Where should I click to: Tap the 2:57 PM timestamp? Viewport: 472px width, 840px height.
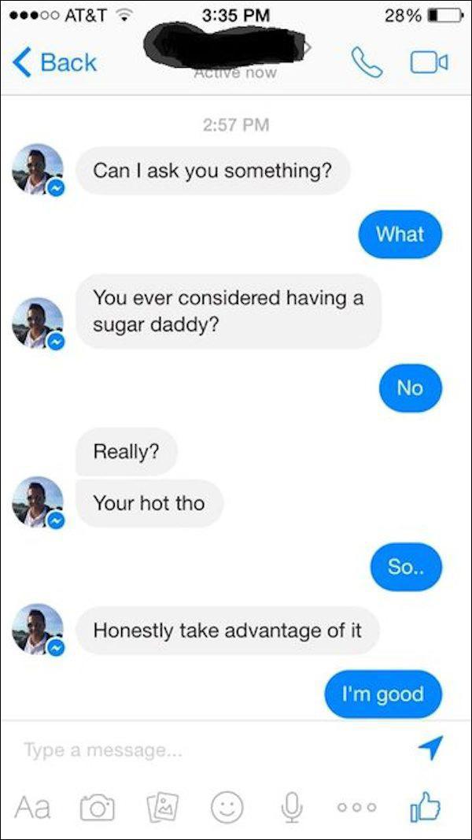236,125
